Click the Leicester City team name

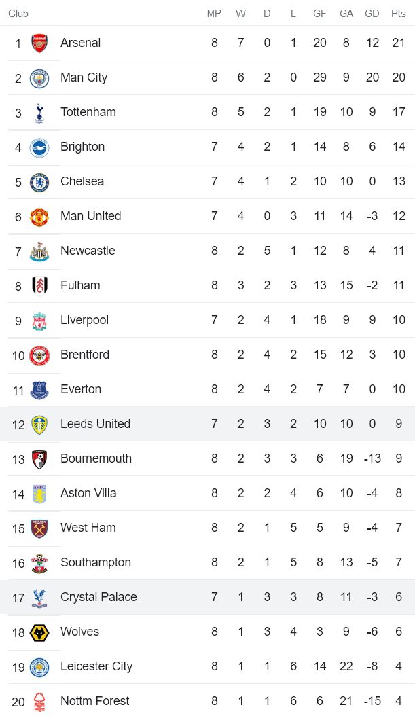pyautogui.click(x=96, y=666)
